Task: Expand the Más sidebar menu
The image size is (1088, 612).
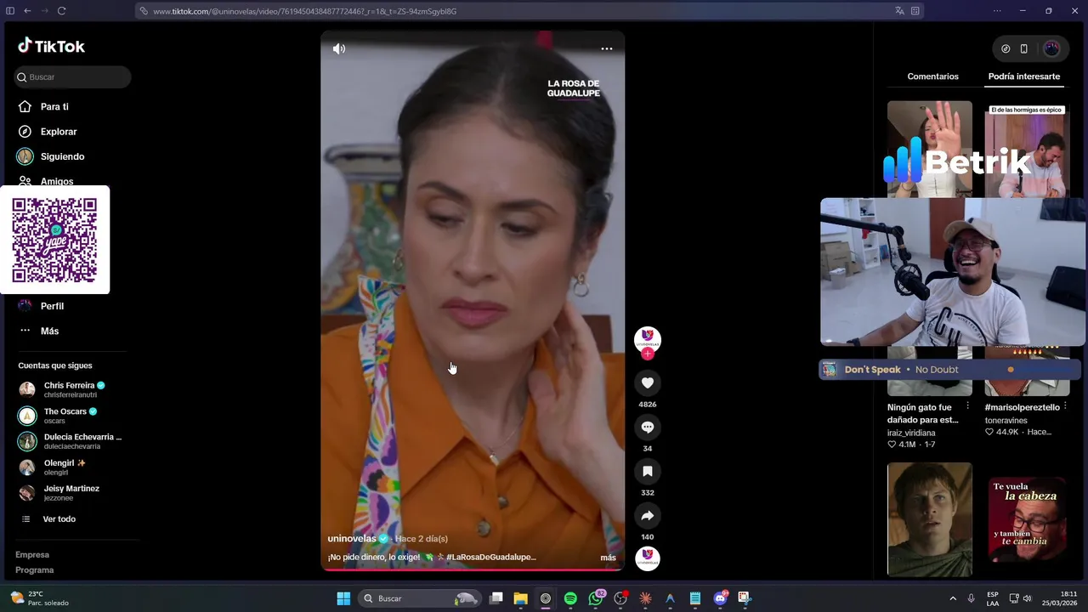Action: (49, 331)
